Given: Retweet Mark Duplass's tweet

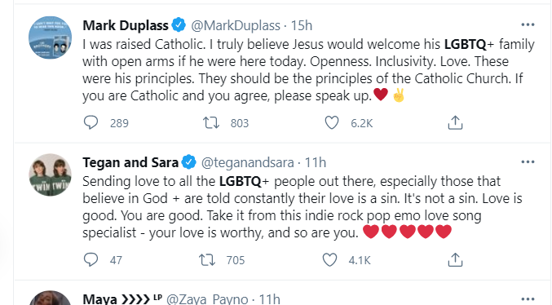Looking at the screenshot, I should (211, 122).
